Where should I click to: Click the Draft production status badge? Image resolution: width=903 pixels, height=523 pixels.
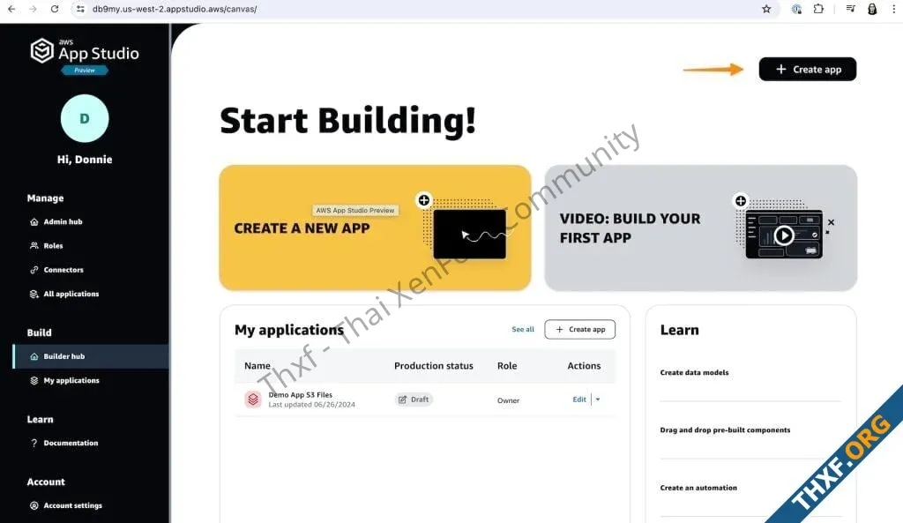point(414,400)
